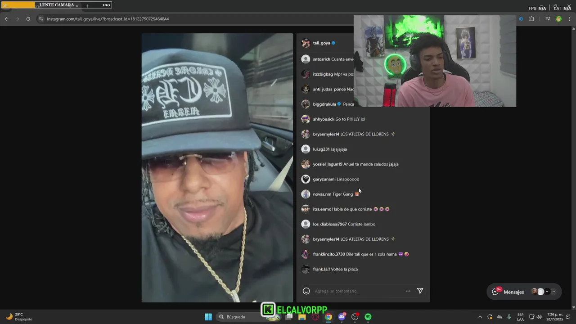Click the comment text 'Voltea la placa'
The image size is (576, 324).
point(344,269)
